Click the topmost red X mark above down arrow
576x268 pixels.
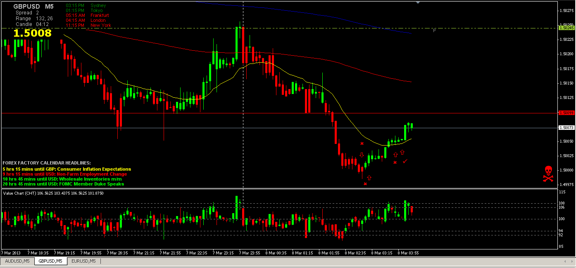pyautogui.click(x=362, y=143)
